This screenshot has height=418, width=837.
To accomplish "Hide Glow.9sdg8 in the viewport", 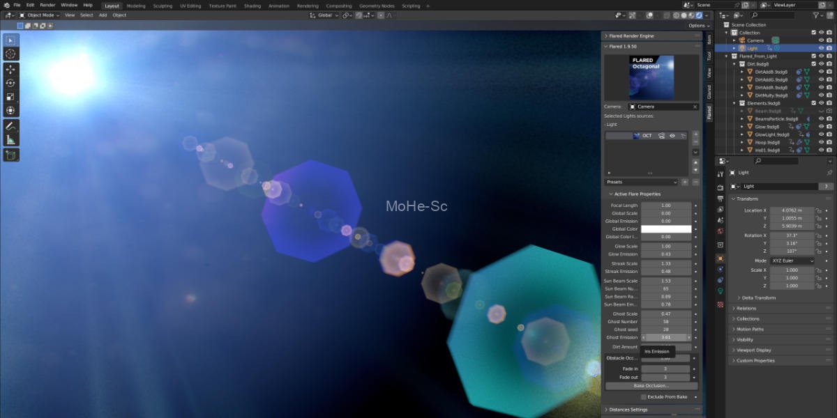I will [822, 127].
